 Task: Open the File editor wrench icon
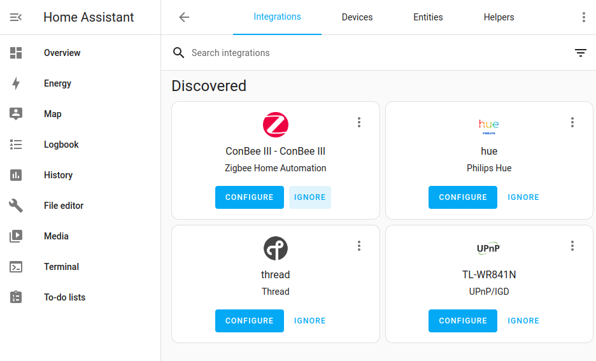16,206
